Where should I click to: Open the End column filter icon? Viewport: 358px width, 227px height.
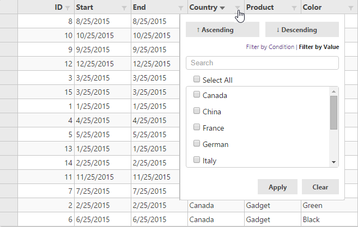click(181, 8)
